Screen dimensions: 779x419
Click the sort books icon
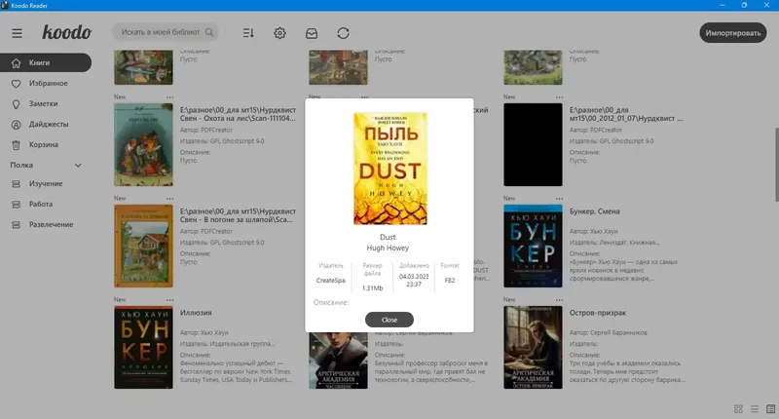point(248,33)
